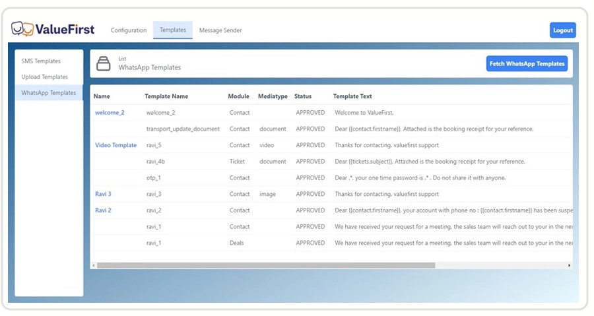Screen dimensions: 594x316
Task: Click the Deals module cell
Action: [236, 243]
